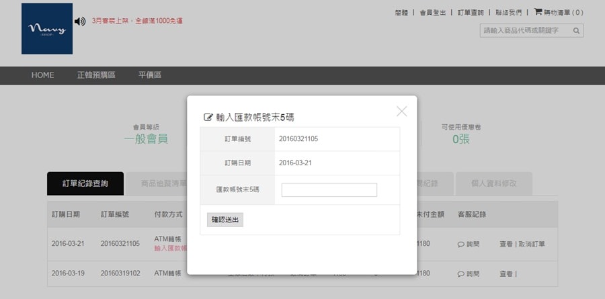Open the HOME menu item
The image size is (605, 299).
(42, 75)
